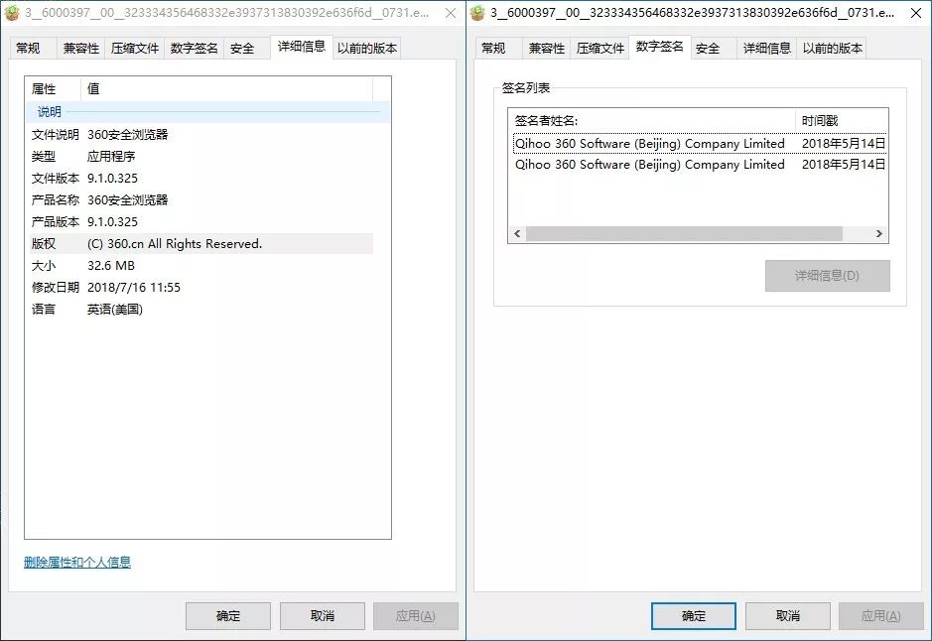The height and width of the screenshot is (641, 932).
Task: Open 以前的版本 tab in right window
Action: [x=832, y=48]
